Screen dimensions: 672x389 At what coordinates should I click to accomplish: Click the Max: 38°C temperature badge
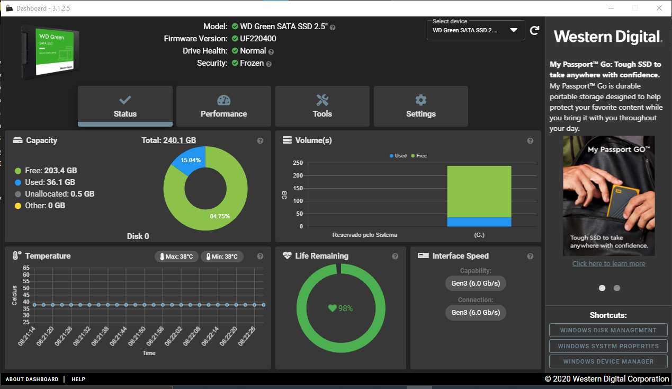[176, 257]
